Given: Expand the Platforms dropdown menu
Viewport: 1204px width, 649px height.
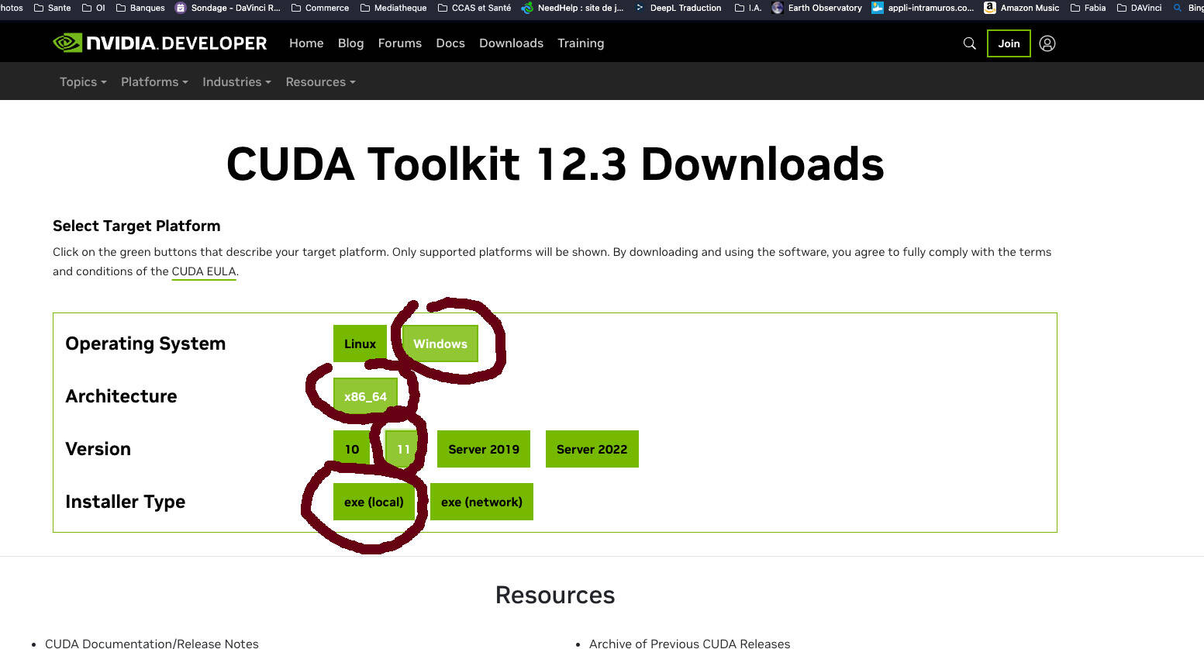Looking at the screenshot, I should click(154, 81).
